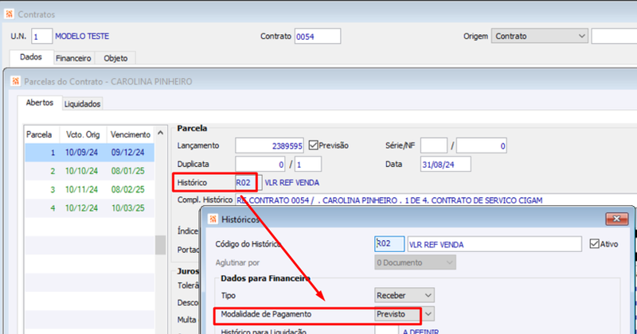Open the Origem dropdown
The image size is (637, 334).
click(x=540, y=36)
